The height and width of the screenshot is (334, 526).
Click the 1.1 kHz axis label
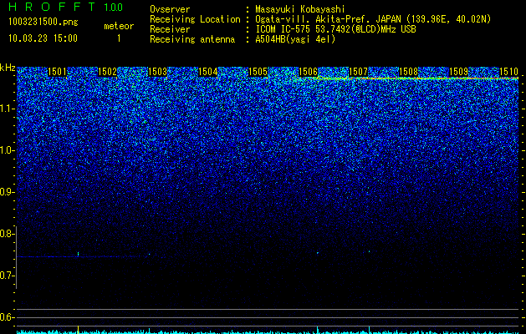(8, 109)
